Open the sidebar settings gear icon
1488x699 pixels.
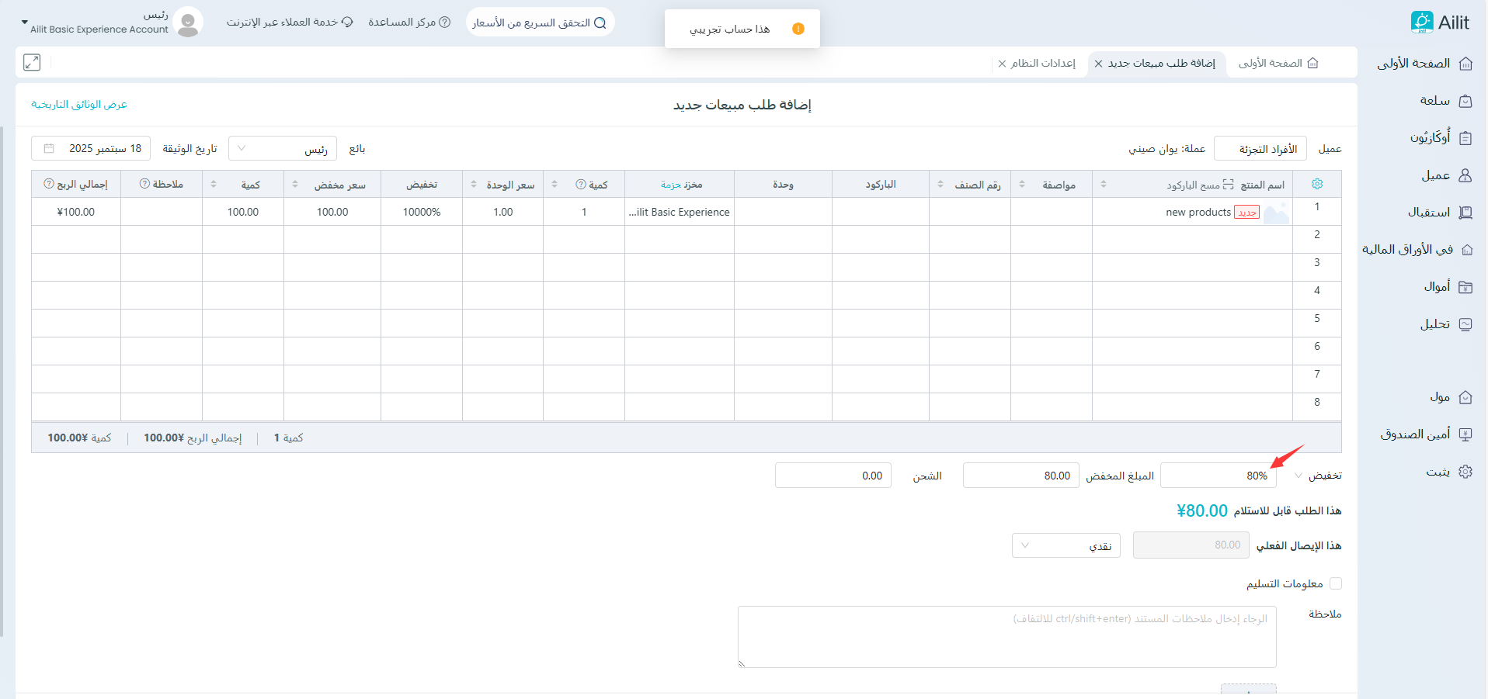tap(1465, 472)
